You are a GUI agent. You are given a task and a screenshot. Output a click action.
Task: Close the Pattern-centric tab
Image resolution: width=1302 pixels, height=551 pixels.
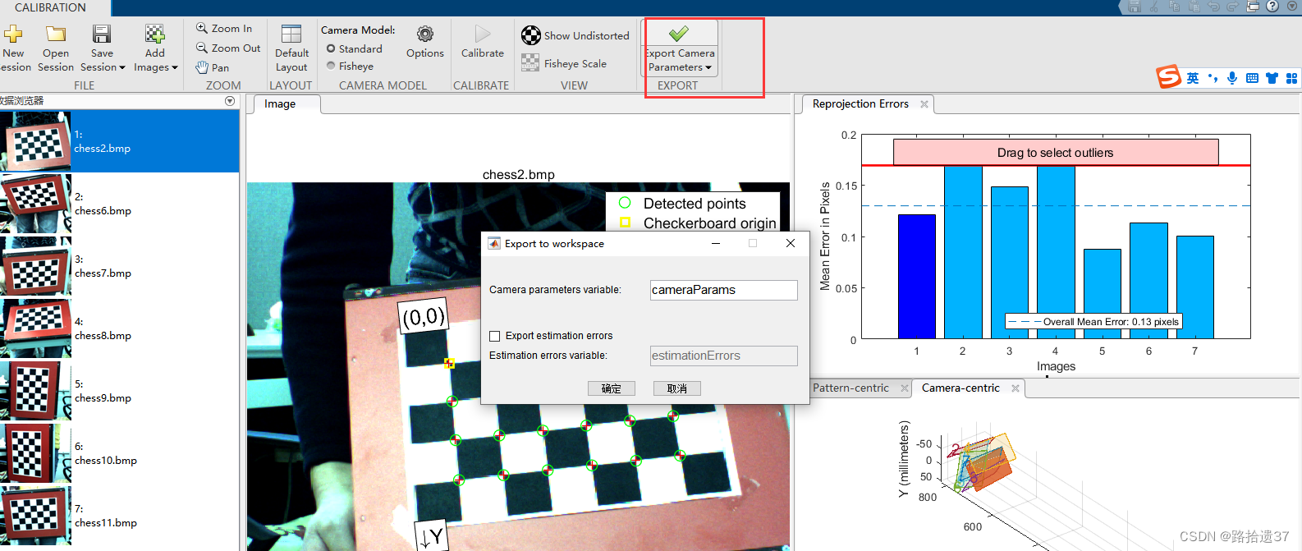click(x=905, y=388)
